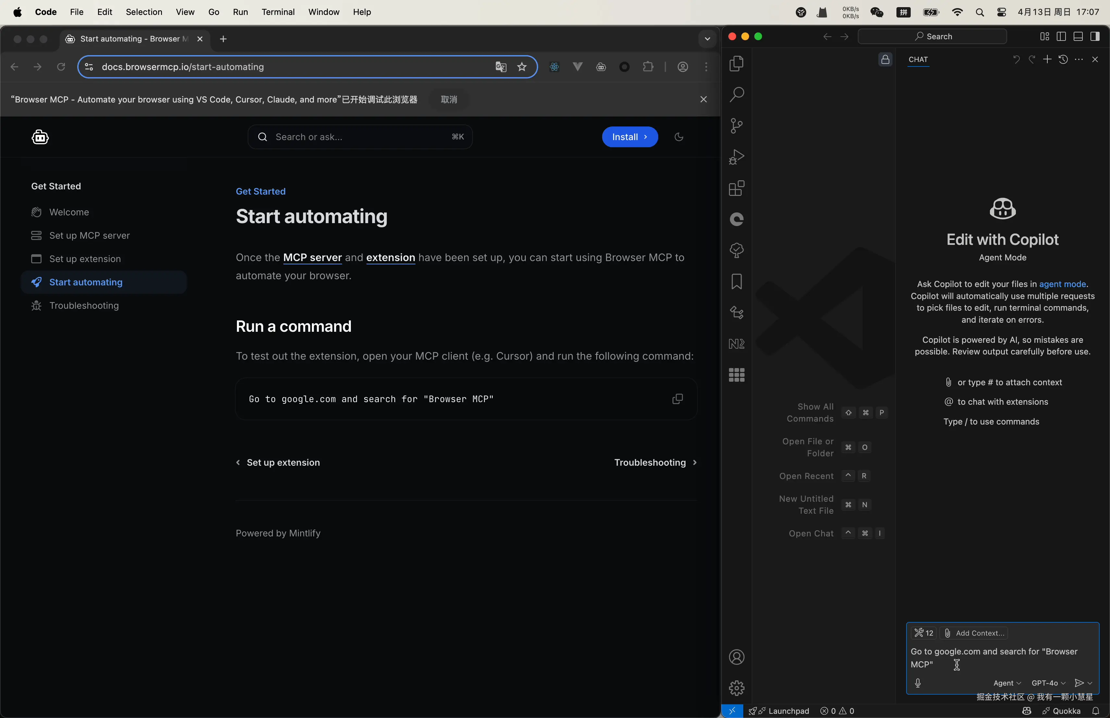Follow the MCP server link

tap(313, 258)
